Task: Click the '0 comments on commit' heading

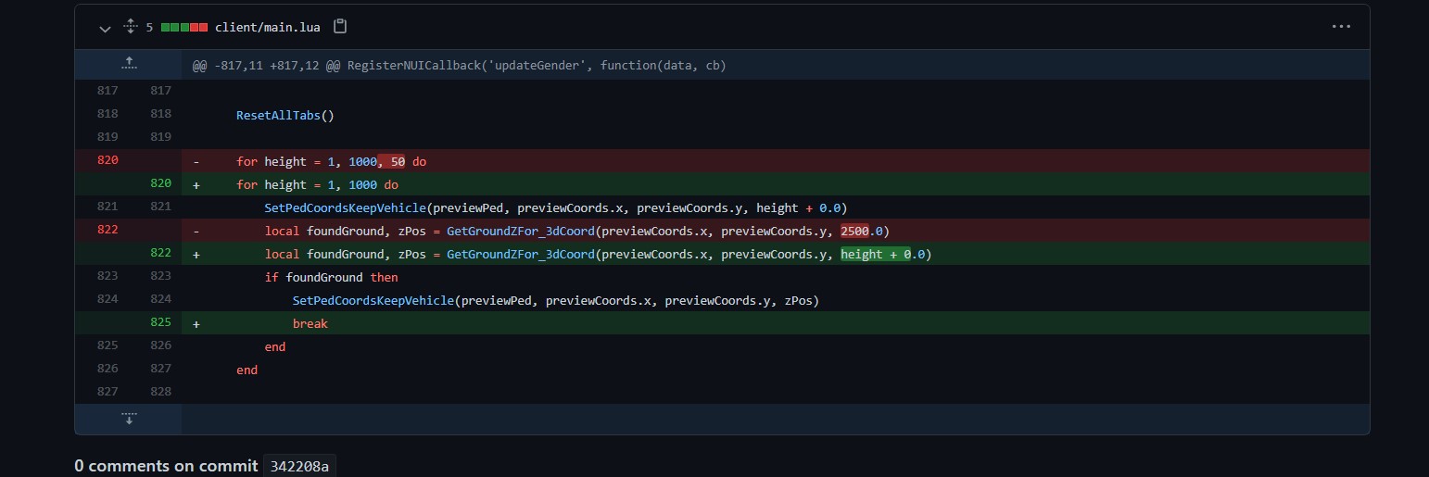Action: (166, 466)
